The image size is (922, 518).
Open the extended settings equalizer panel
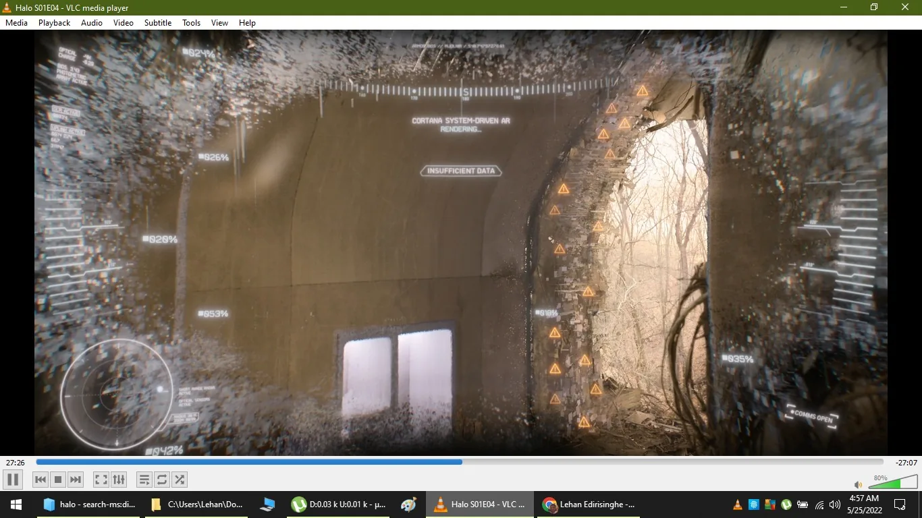pyautogui.click(x=119, y=480)
